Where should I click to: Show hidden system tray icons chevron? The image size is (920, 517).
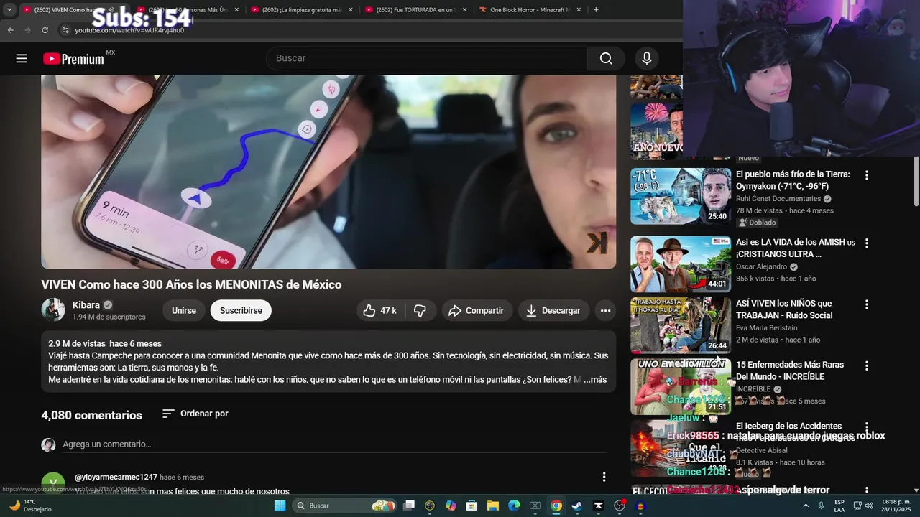(x=806, y=506)
